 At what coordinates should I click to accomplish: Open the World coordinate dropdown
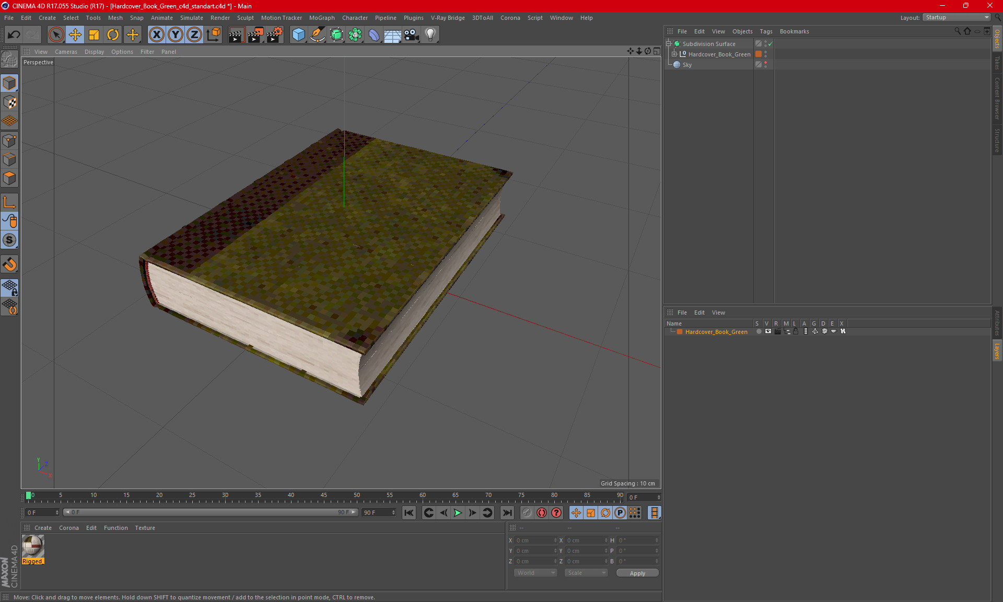click(x=536, y=573)
